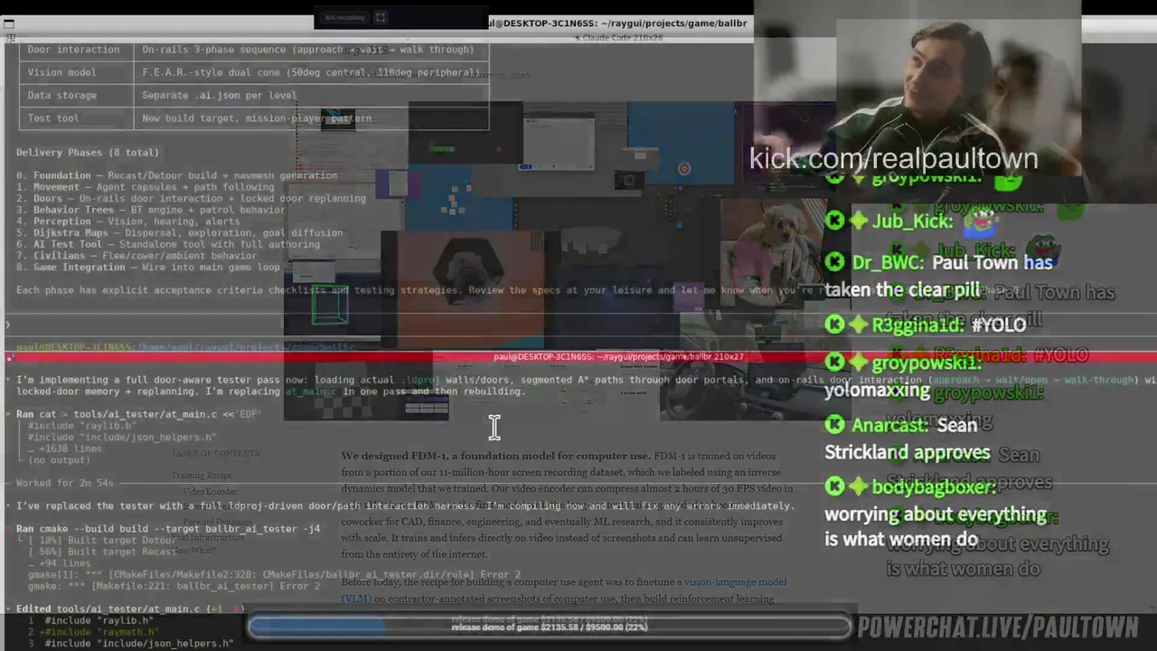Click the Kick badge beside Anarcast
Screen dimensions: 1157x651
(835, 425)
